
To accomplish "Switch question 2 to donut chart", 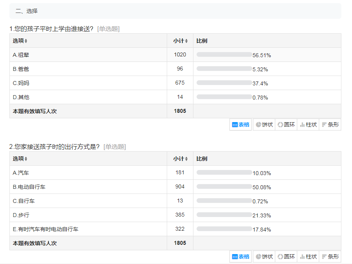I will pyautogui.click(x=286, y=257).
